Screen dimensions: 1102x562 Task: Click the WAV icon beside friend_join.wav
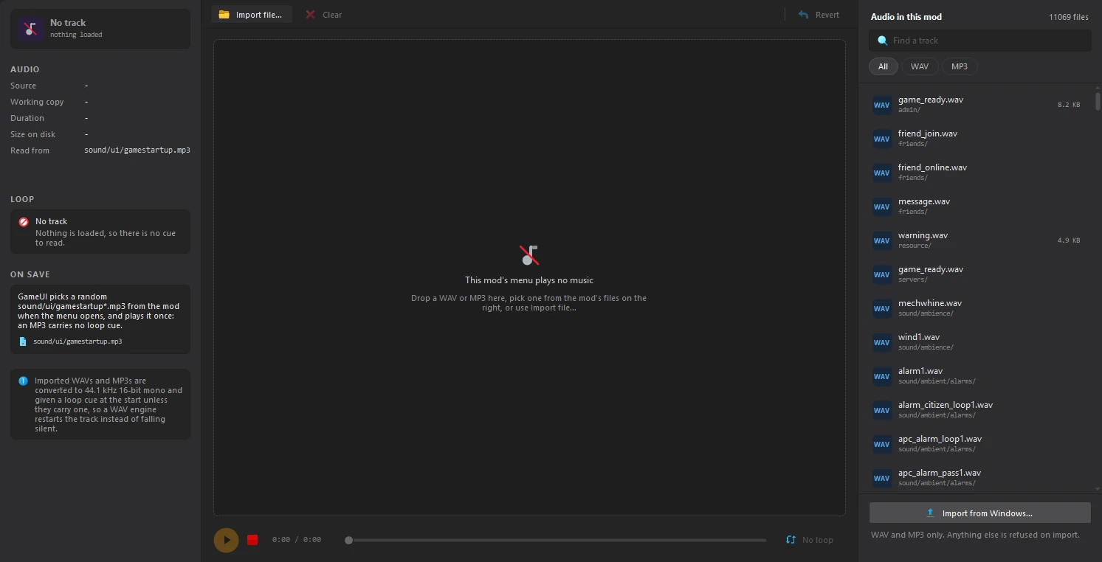(882, 139)
